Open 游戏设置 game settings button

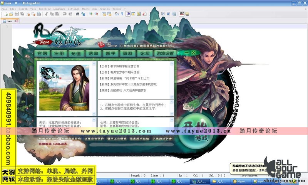tap(165, 53)
